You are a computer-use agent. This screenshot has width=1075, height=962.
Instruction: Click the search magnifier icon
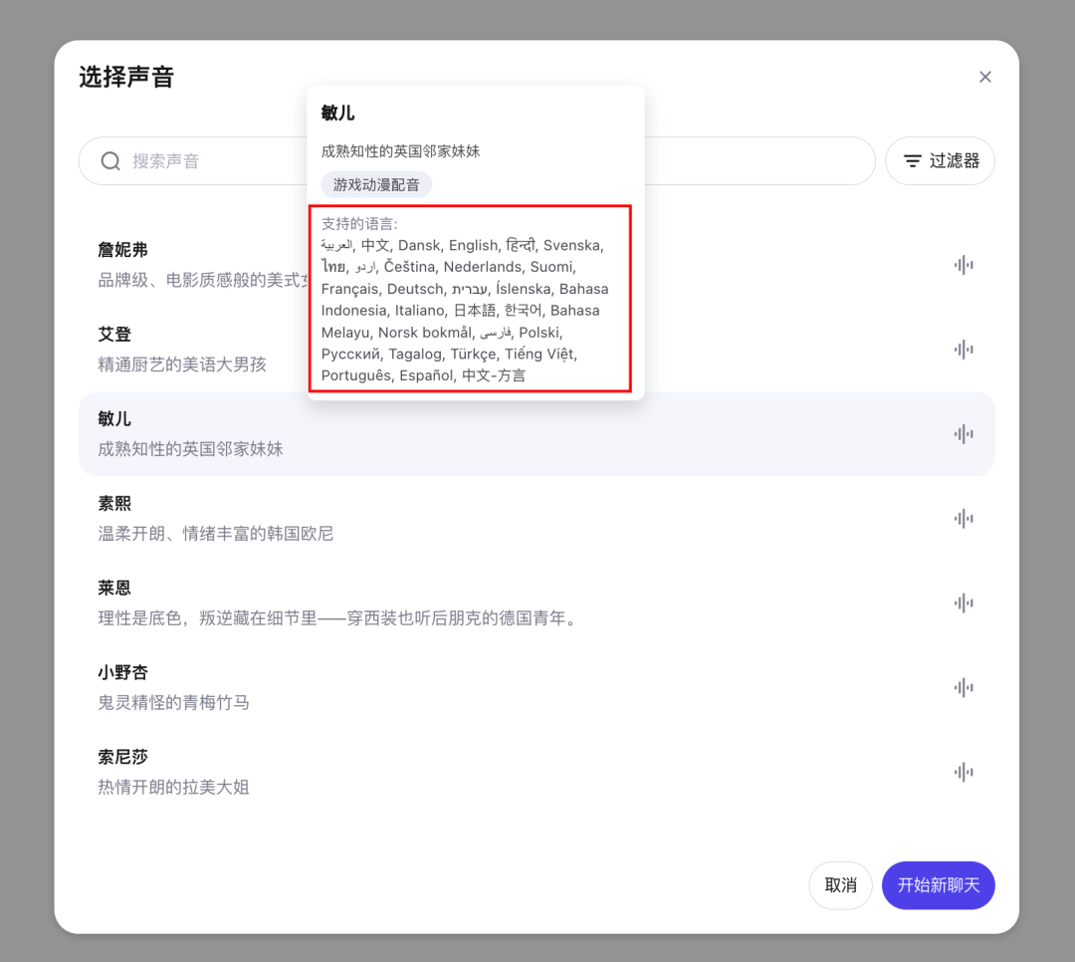coord(109,160)
